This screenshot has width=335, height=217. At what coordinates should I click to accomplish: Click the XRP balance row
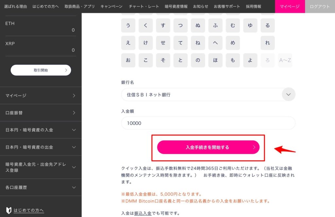pyautogui.click(x=41, y=46)
